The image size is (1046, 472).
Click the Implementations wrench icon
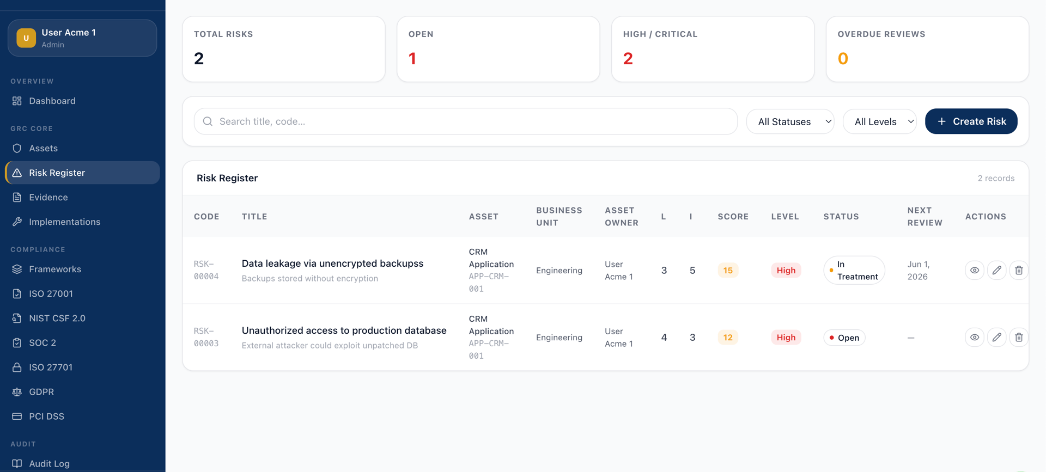point(17,222)
